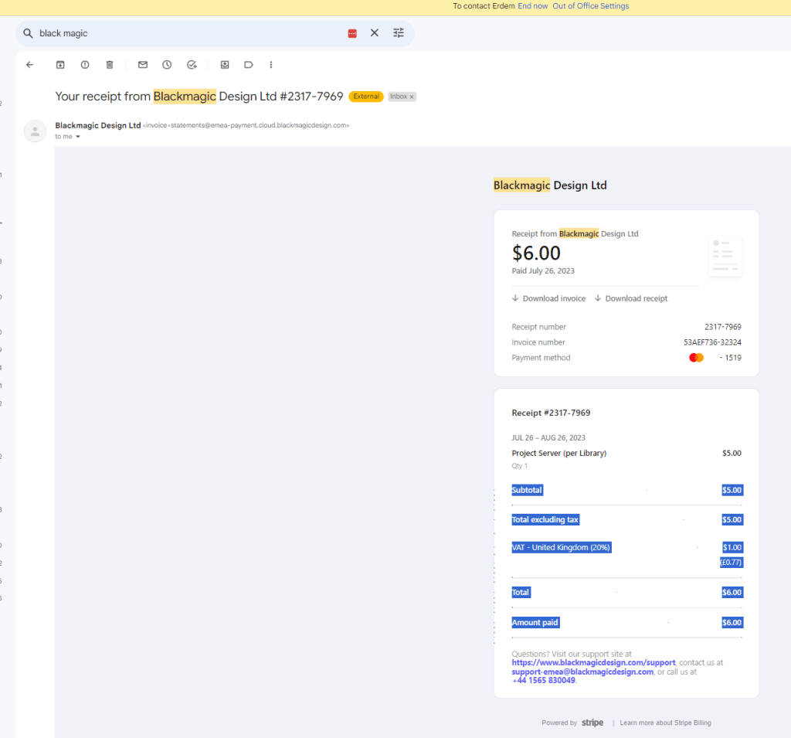Viewport: 791px width, 738px height.
Task: Click the Payment method label
Action: (541, 357)
